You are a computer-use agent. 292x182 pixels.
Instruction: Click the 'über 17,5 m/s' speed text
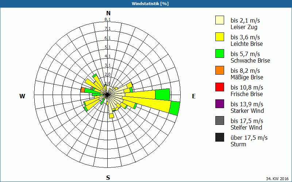[x=249, y=138]
